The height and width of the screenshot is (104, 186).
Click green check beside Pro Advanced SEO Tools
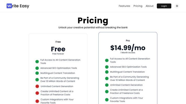(107, 67)
